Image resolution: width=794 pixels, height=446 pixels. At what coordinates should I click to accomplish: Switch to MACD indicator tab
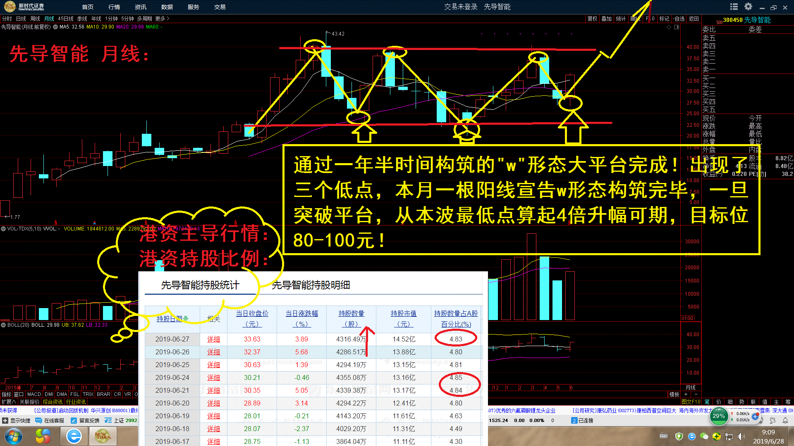coord(34,394)
